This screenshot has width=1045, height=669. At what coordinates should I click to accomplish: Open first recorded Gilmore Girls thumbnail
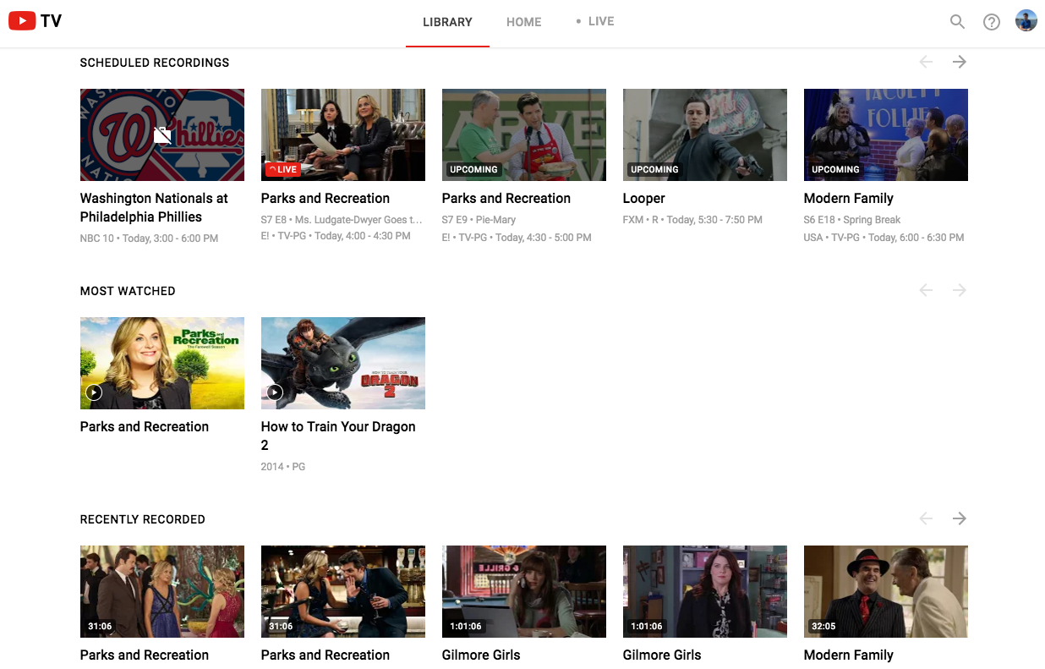click(524, 591)
